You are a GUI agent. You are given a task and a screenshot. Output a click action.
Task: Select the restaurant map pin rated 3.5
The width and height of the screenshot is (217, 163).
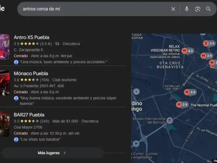(x=190, y=92)
